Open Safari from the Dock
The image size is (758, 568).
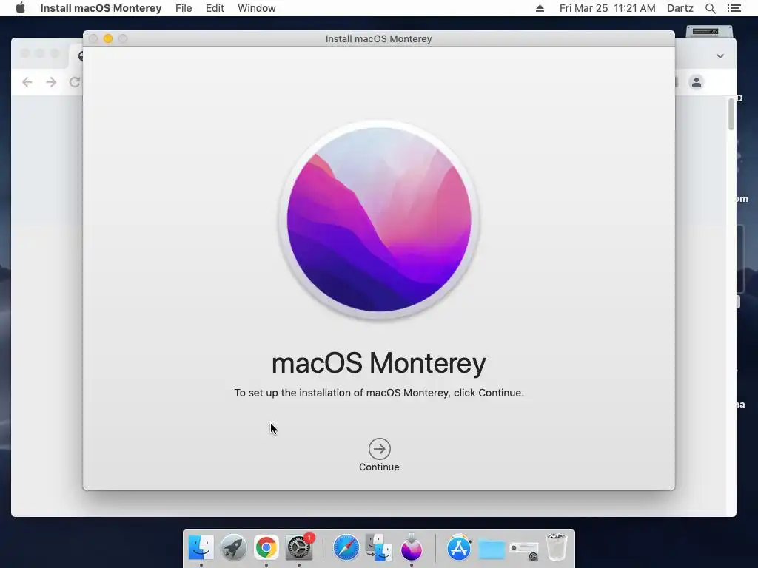point(346,548)
